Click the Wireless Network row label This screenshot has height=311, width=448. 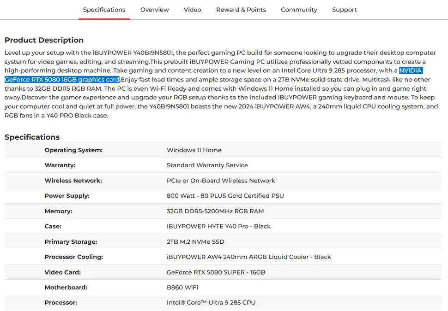tap(73, 181)
